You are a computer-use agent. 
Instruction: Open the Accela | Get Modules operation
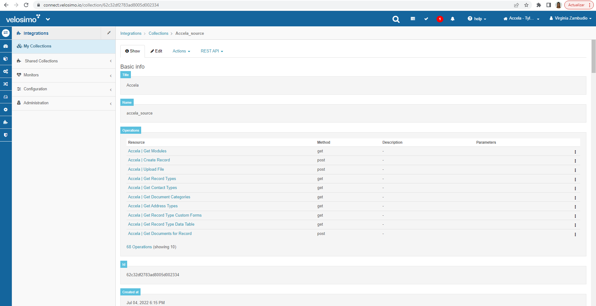pyautogui.click(x=147, y=151)
